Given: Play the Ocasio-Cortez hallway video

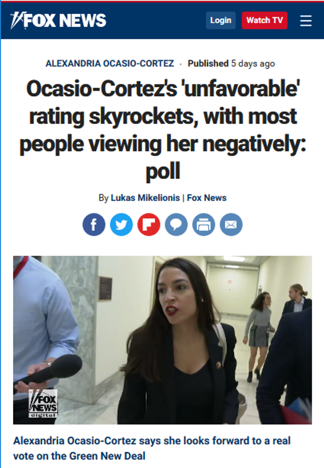Looking at the screenshot, I should tap(162, 340).
